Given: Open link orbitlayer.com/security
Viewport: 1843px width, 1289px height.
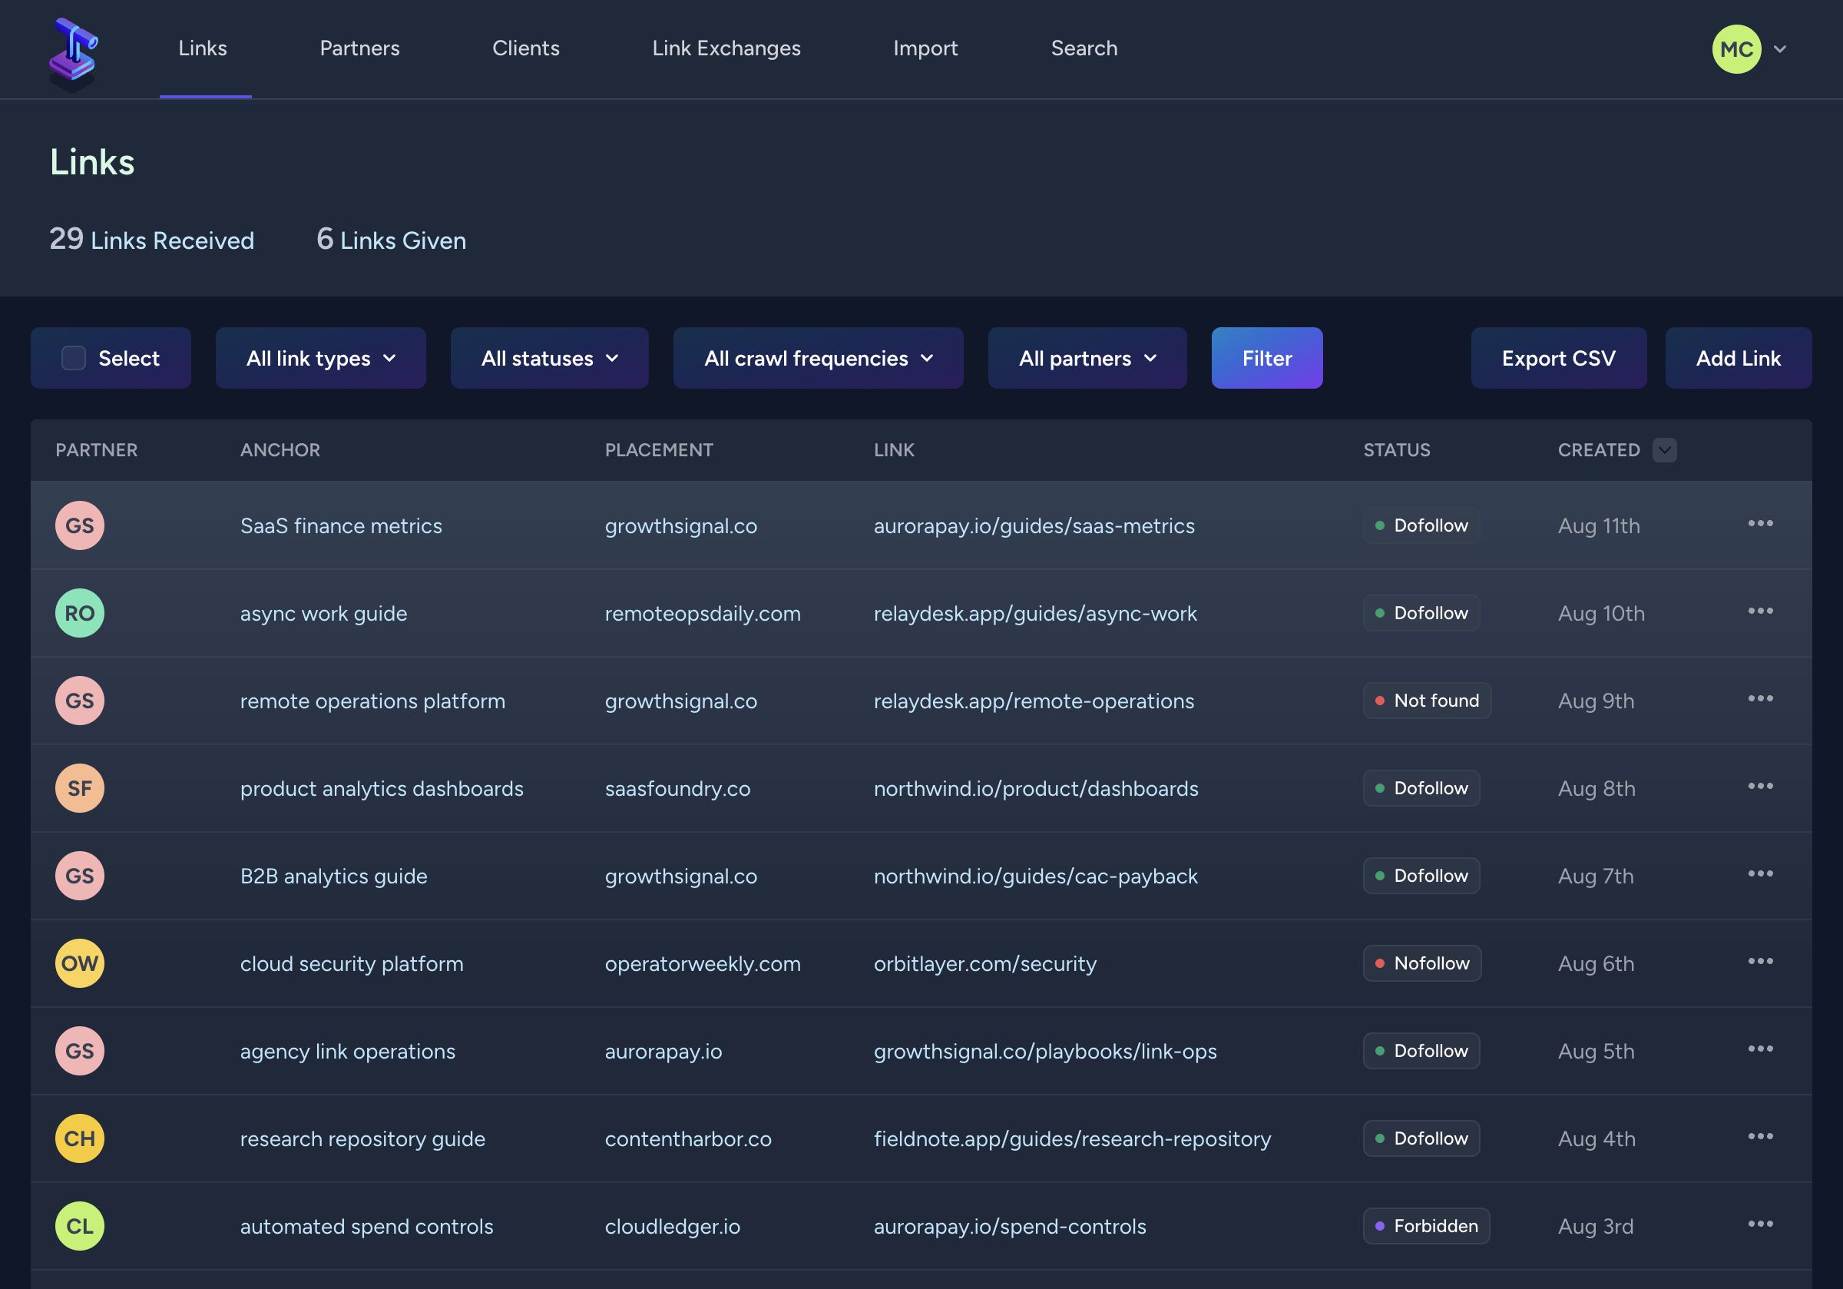Looking at the screenshot, I should pyautogui.click(x=985, y=963).
